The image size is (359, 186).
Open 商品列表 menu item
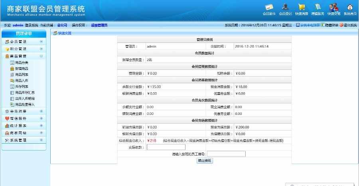pos(22,75)
